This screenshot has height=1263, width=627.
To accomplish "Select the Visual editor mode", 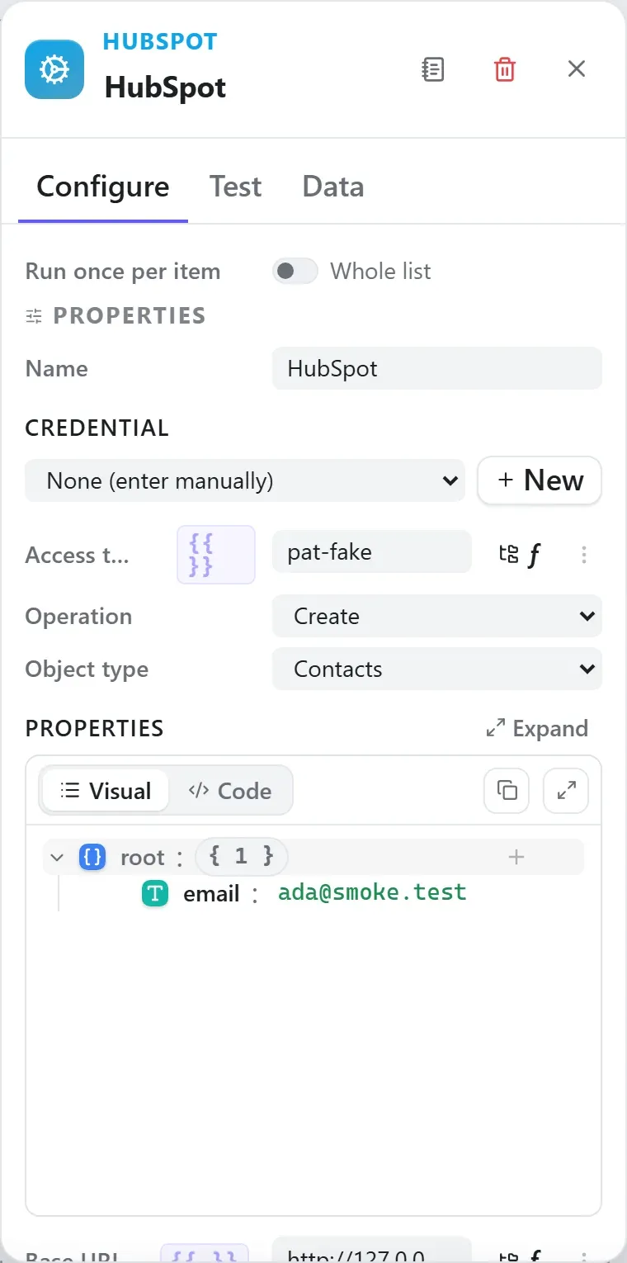I will 106,791.
